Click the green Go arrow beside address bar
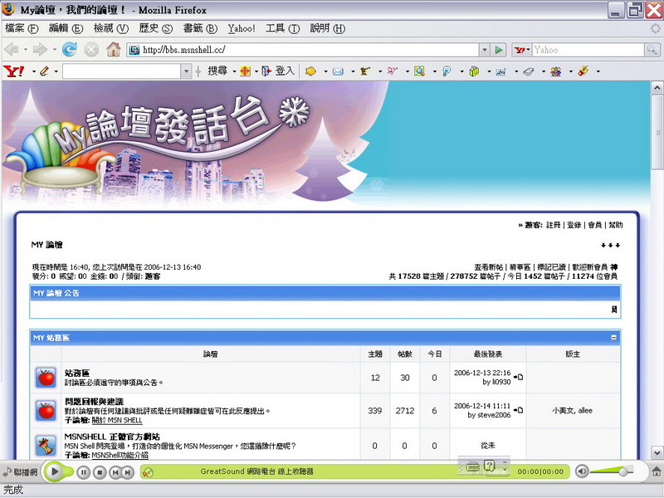 pos(499,50)
